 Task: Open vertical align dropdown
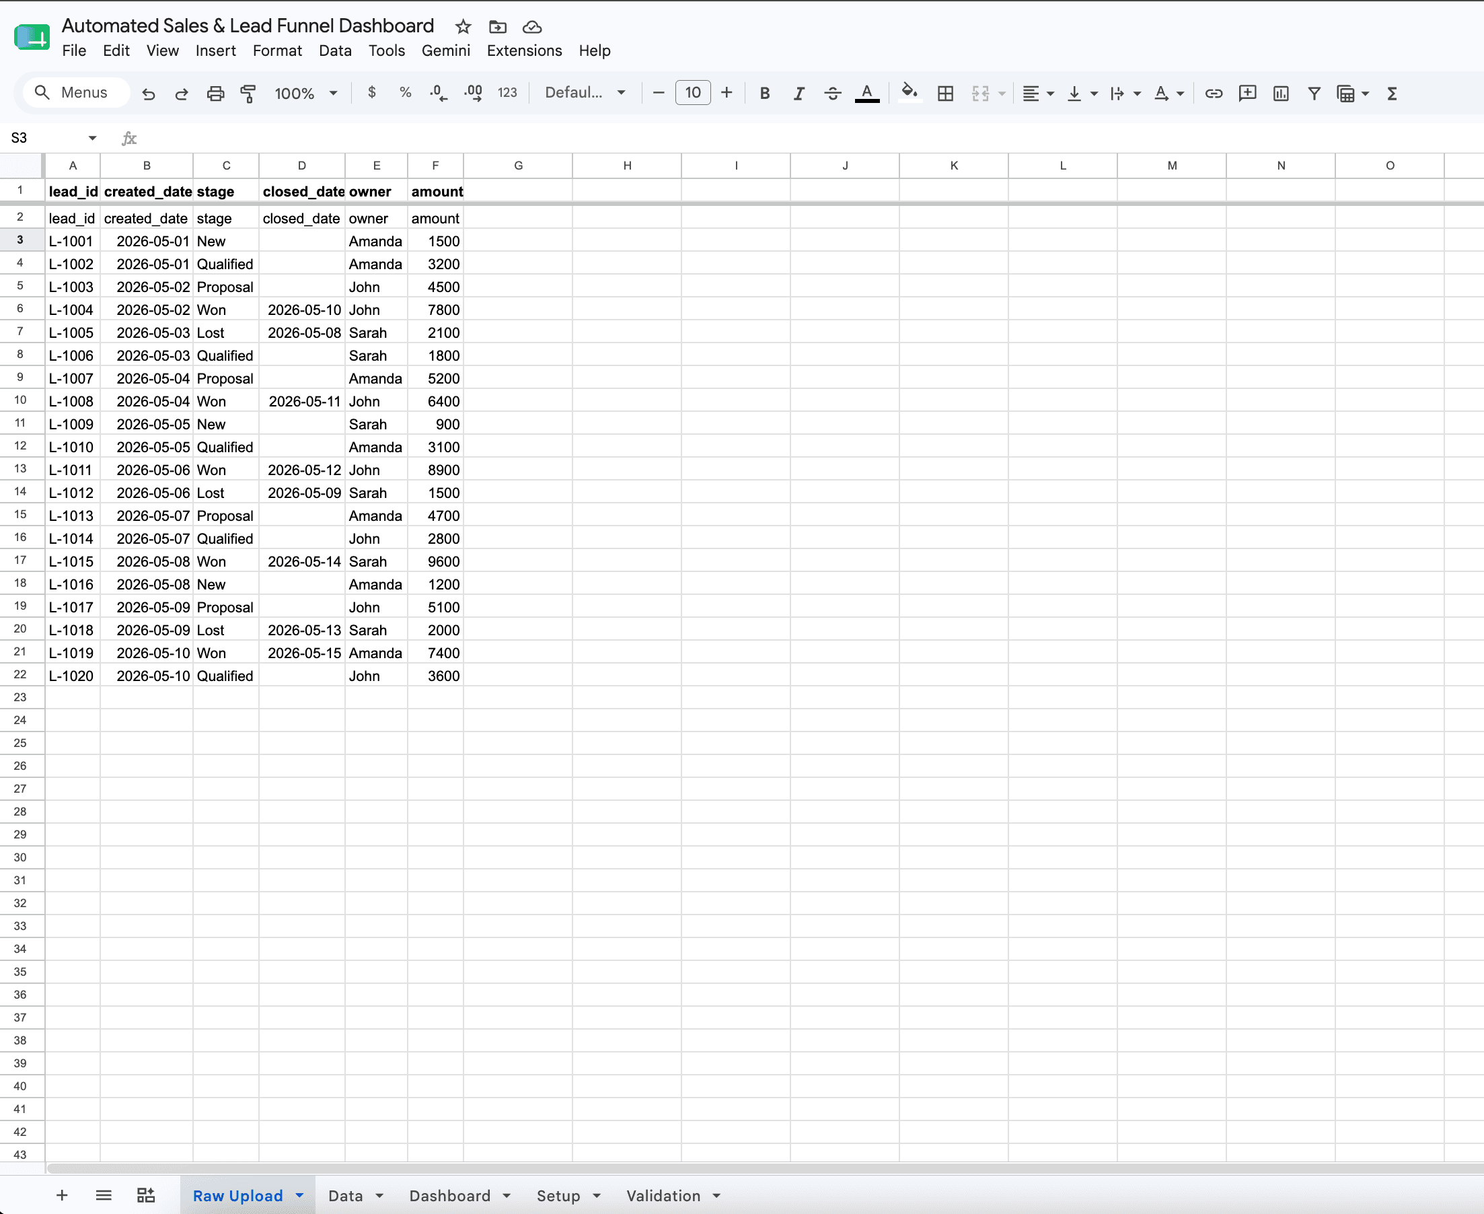[x=1082, y=93]
